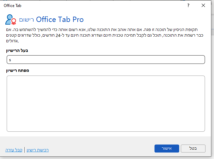Click the 'רישום Office Tab Pro' heading

point(51,20)
